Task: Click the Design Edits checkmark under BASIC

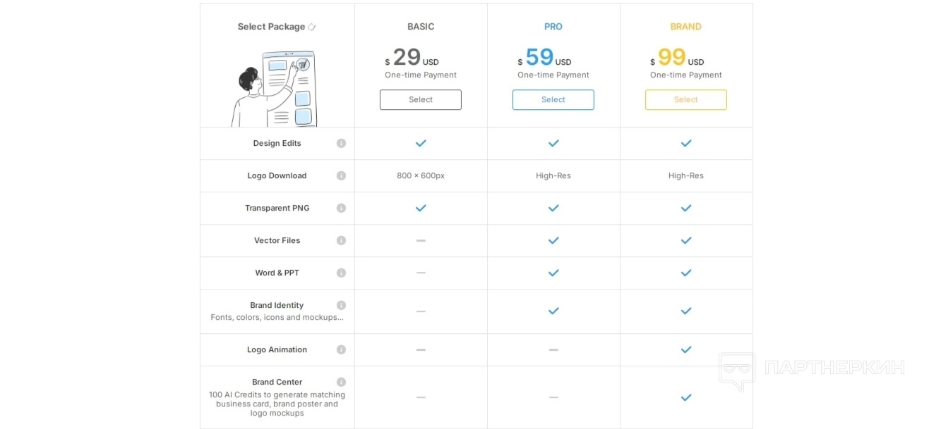Action: [421, 143]
